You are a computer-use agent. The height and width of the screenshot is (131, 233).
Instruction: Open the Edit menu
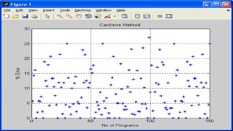19,10
